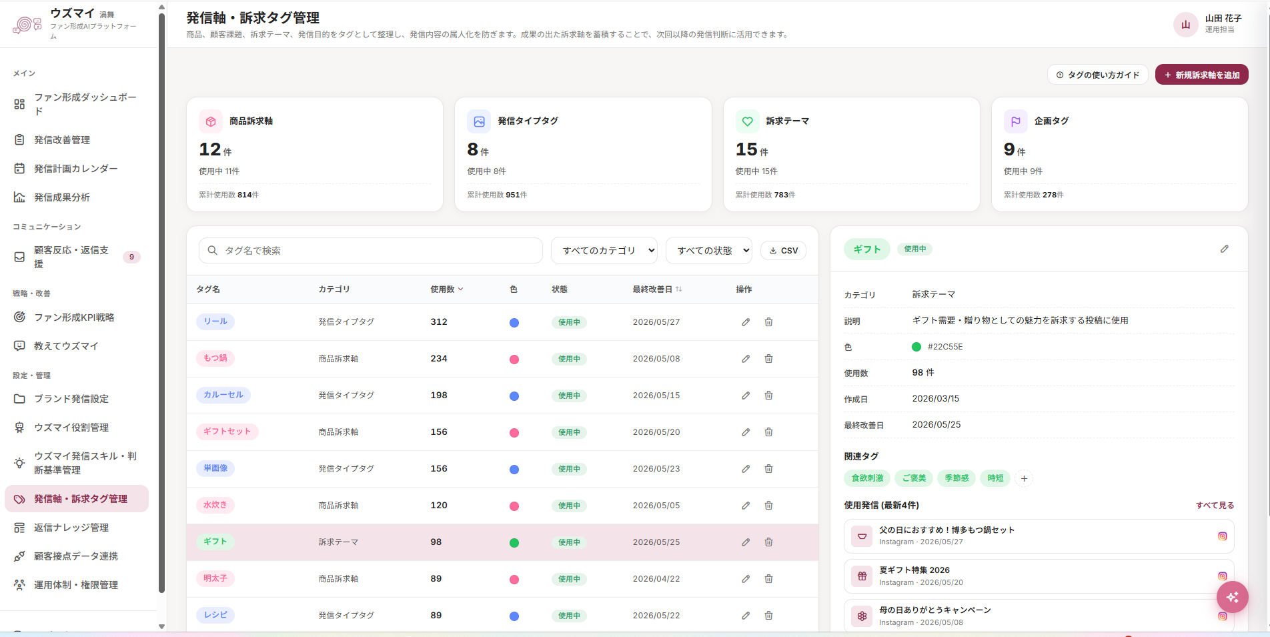The width and height of the screenshot is (1270, 637).
Task: Open the すべての状態 dropdown
Action: [709, 251]
